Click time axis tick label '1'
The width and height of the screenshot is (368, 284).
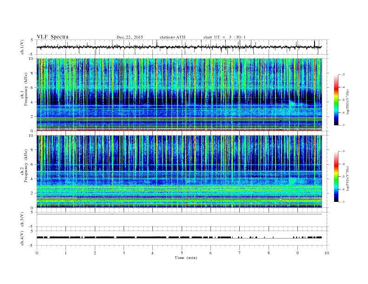[66, 253]
